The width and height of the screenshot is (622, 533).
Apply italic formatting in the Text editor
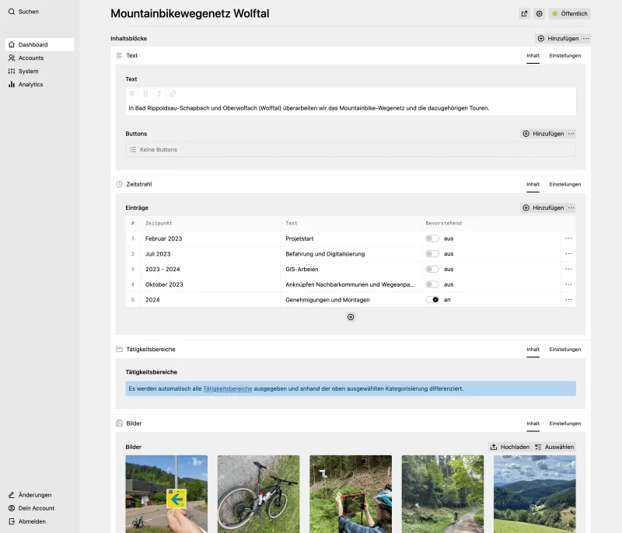[159, 93]
